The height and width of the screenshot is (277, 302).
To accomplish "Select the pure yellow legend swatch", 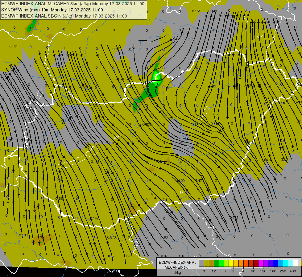I will point(231,263).
